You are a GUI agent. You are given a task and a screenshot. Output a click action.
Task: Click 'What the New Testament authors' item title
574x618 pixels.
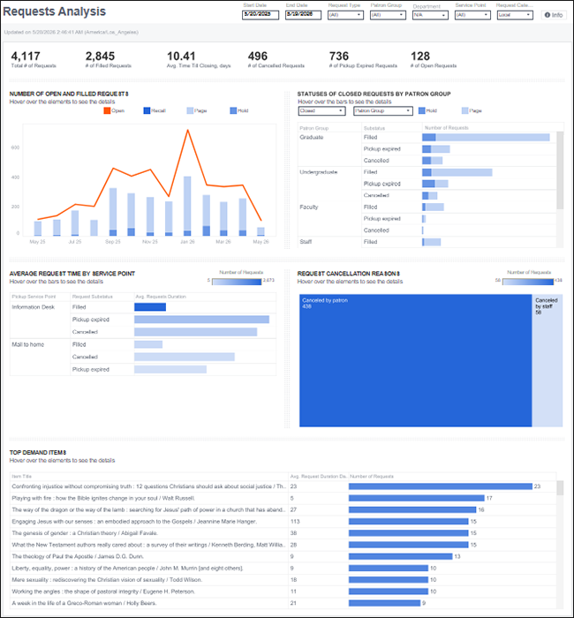(148, 545)
